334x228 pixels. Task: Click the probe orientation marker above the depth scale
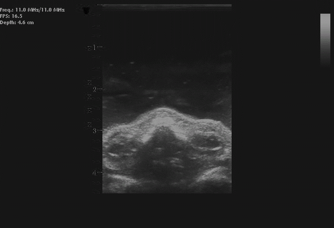[87, 11]
